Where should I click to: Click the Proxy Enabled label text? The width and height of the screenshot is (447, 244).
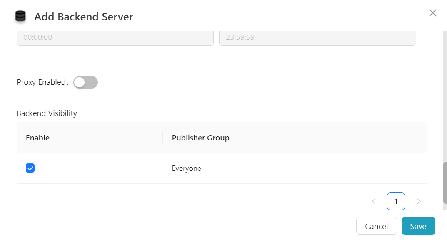pyautogui.click(x=42, y=82)
